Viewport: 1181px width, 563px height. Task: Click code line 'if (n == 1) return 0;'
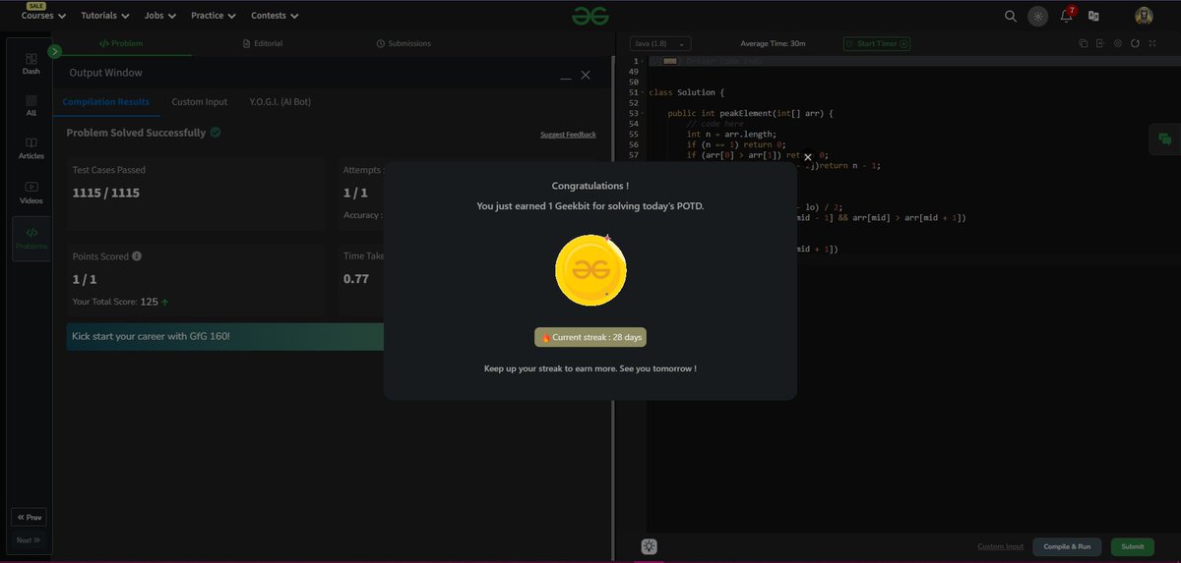736,144
